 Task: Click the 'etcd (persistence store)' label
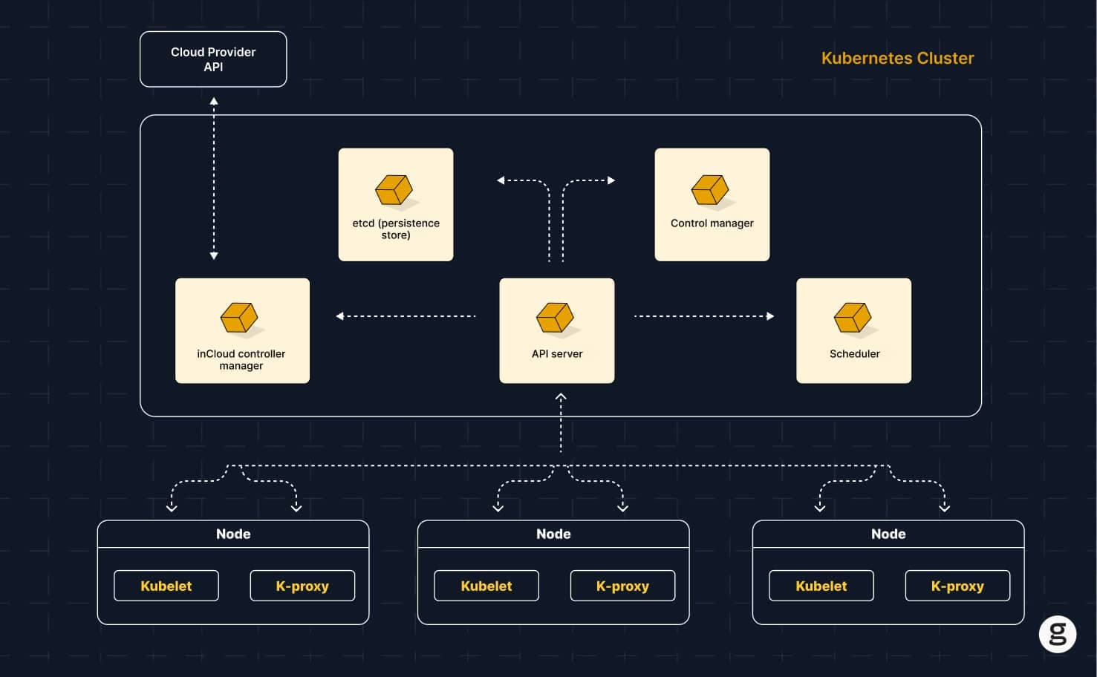396,229
